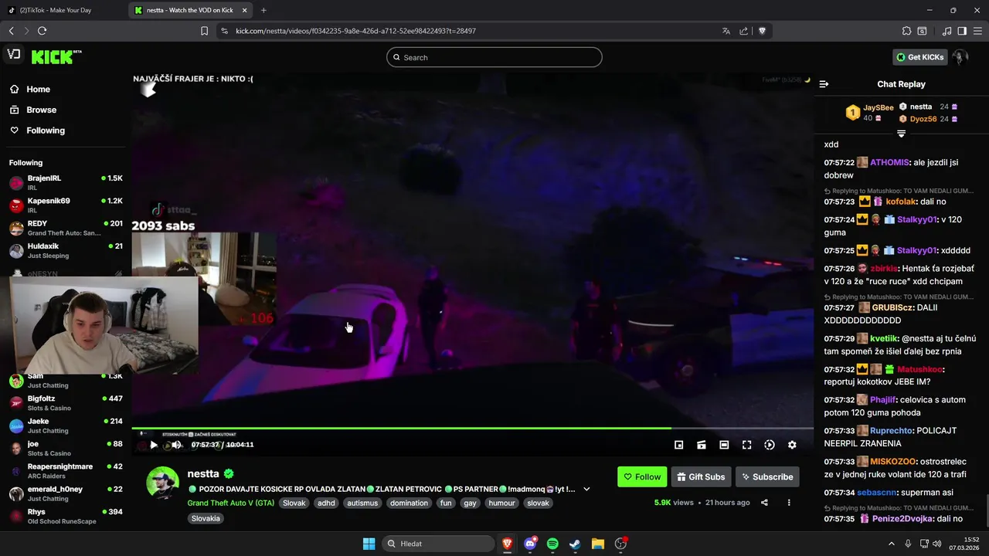Open video player settings gear

click(x=792, y=445)
